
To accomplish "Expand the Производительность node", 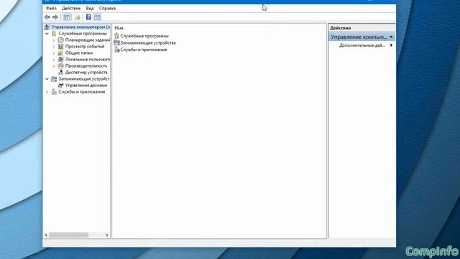I will click(x=54, y=65).
